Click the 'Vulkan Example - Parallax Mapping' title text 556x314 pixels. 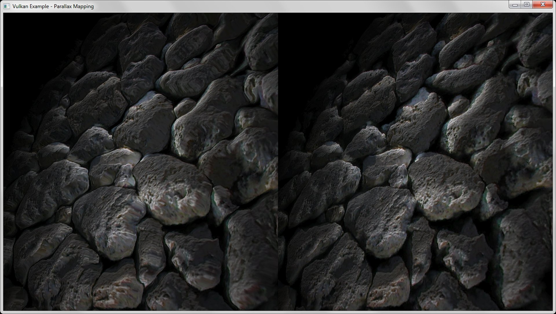pyautogui.click(x=53, y=6)
